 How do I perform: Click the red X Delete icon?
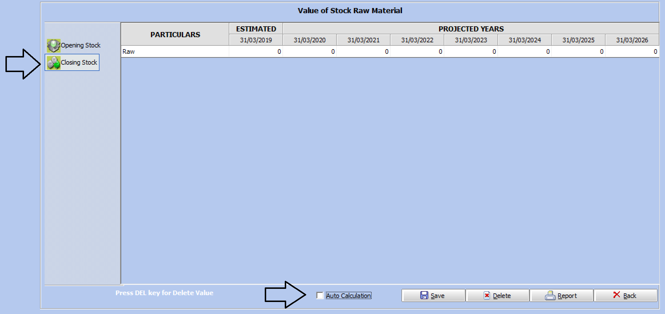pos(487,295)
